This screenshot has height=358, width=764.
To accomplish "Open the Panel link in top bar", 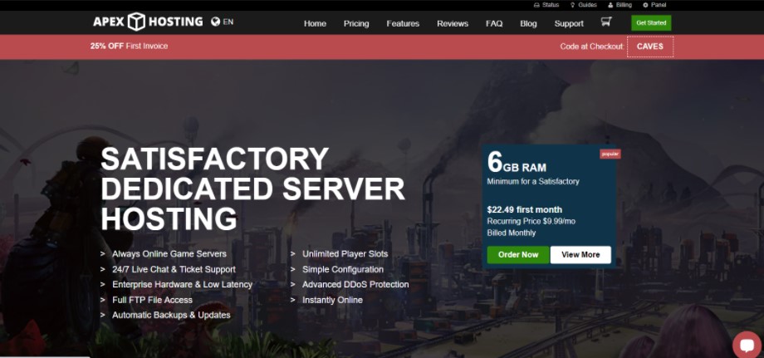I will [x=654, y=5].
